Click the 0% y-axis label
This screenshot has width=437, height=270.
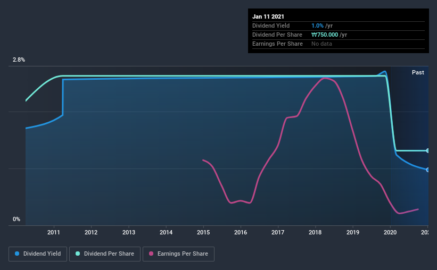click(17, 219)
